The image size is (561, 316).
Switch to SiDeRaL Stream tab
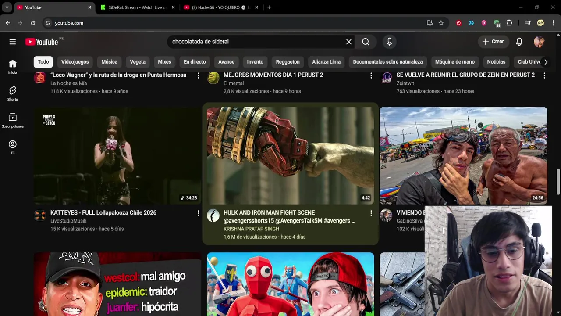138,7
